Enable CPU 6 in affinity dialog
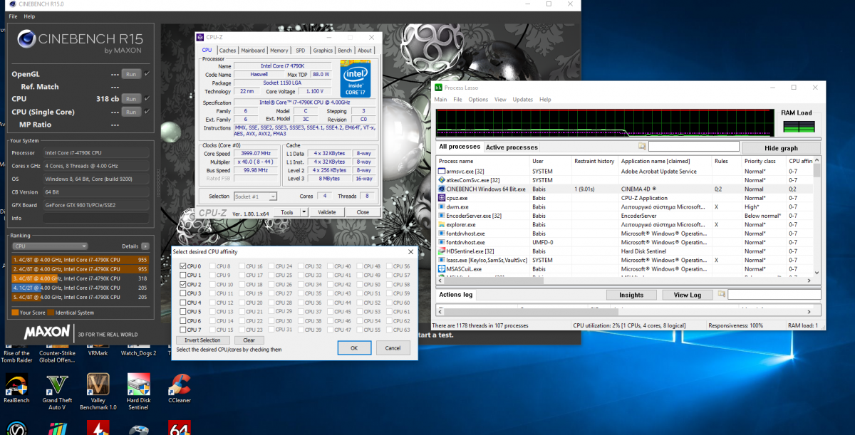The width and height of the screenshot is (855, 435). [x=184, y=320]
